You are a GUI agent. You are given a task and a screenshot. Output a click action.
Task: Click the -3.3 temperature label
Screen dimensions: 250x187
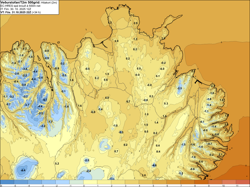121,132
